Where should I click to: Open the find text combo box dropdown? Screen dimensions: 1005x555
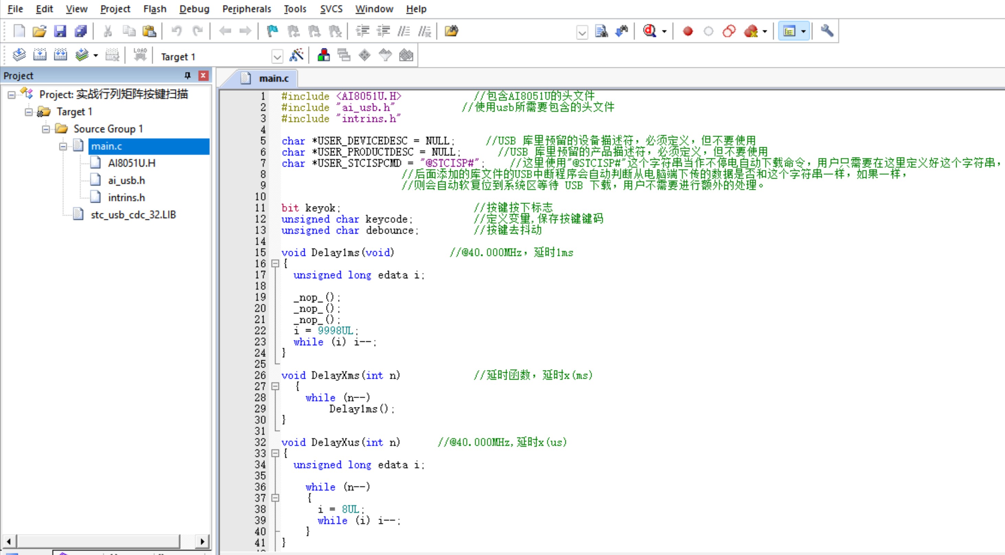point(582,32)
